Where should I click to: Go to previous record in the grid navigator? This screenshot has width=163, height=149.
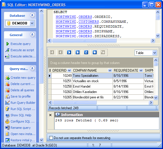pos(61,52)
